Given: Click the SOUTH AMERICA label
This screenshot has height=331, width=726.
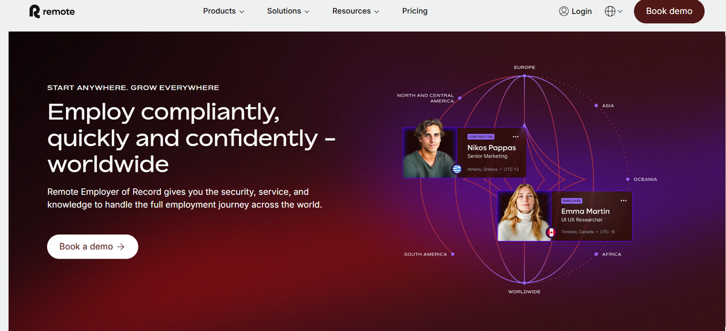Looking at the screenshot, I should coord(425,254).
